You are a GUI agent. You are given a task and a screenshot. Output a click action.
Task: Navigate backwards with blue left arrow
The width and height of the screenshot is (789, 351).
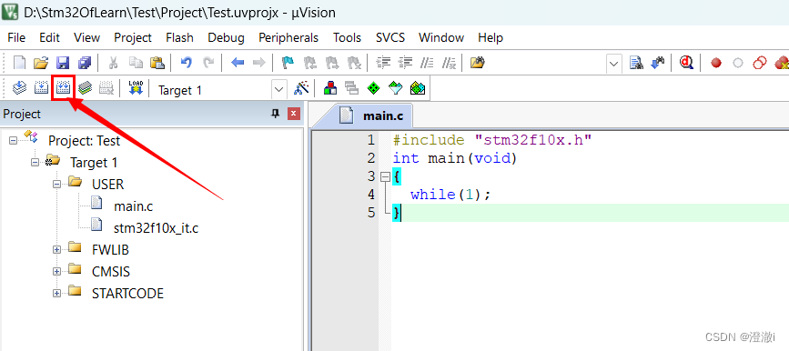pos(238,63)
